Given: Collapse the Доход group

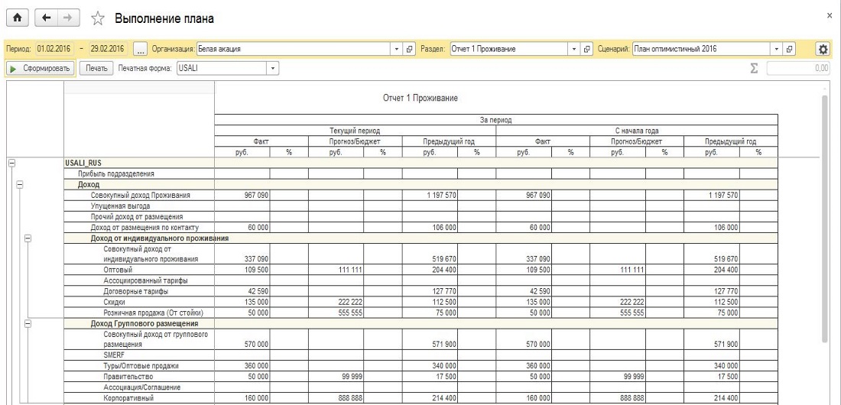Looking at the screenshot, I should [x=20, y=184].
